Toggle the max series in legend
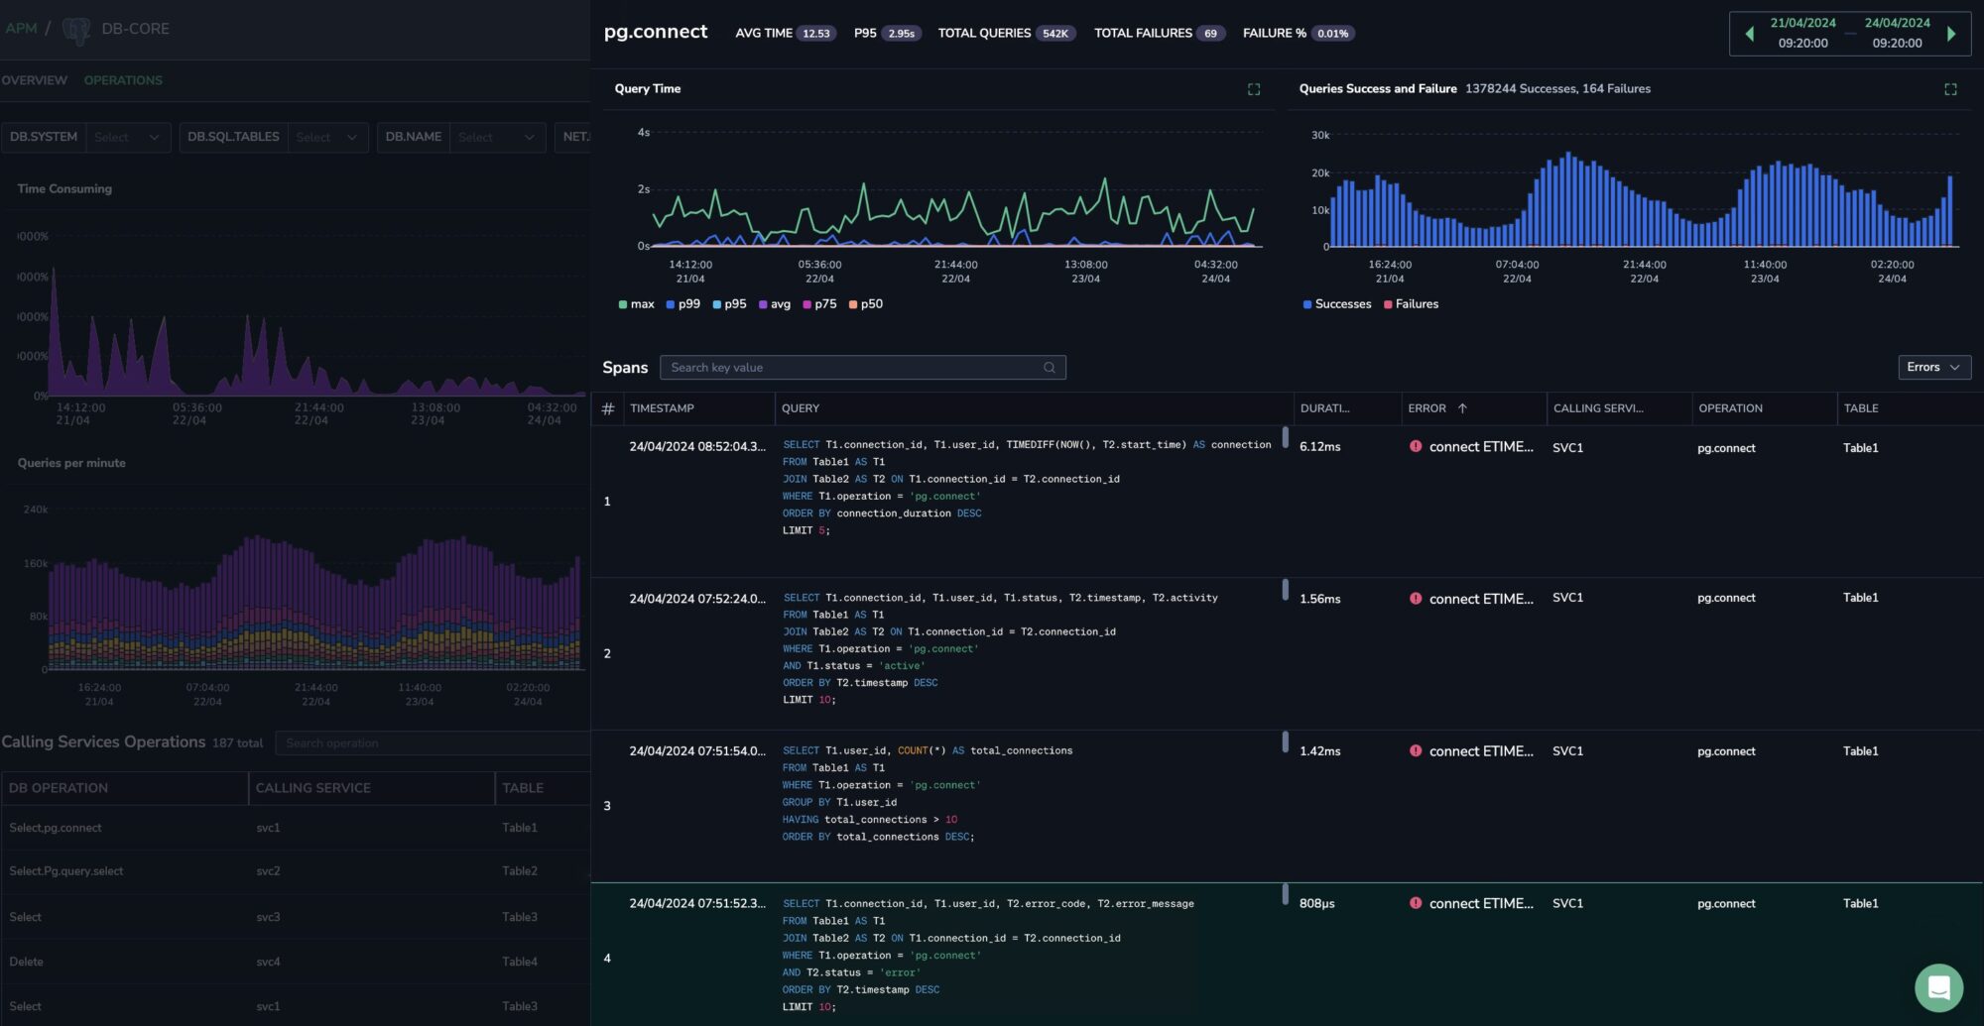The height and width of the screenshot is (1026, 1984). pyautogui.click(x=636, y=304)
